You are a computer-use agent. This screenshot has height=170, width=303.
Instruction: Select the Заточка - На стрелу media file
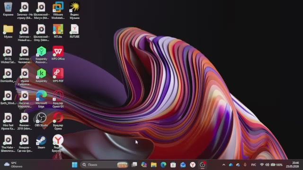pos(25,10)
